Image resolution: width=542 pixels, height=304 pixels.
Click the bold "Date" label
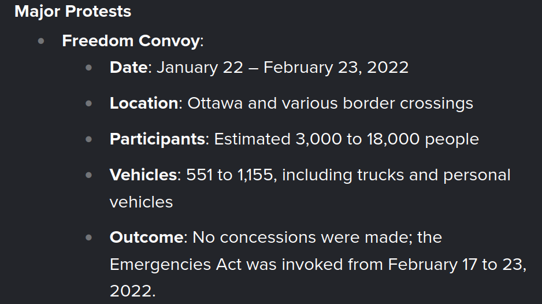128,67
